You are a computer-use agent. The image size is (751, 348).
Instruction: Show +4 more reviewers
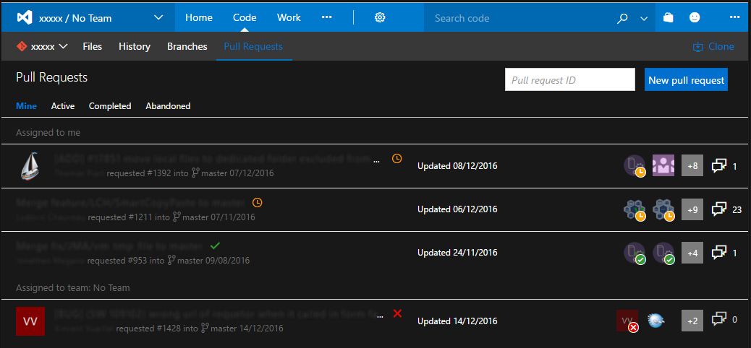(x=692, y=253)
